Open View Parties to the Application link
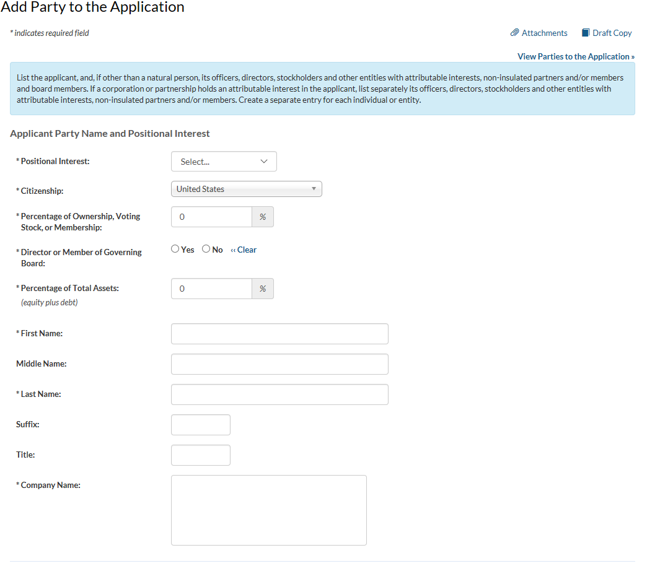The image size is (647, 566). tap(576, 56)
